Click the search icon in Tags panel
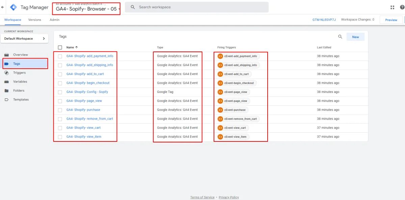 pyautogui.click(x=340, y=37)
